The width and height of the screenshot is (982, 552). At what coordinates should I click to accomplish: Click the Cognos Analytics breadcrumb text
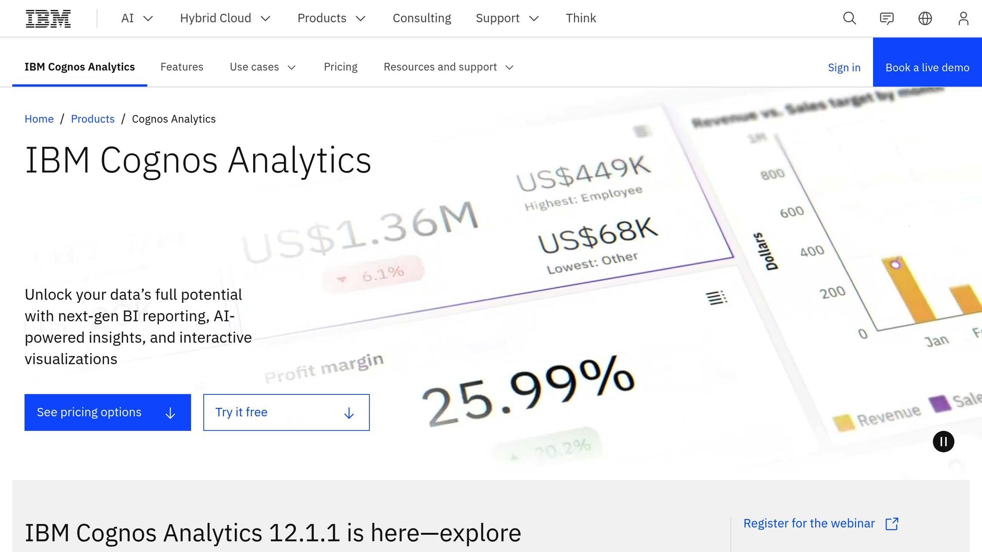pos(174,119)
